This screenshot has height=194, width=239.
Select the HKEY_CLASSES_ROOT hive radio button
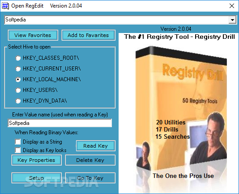coord(18,58)
